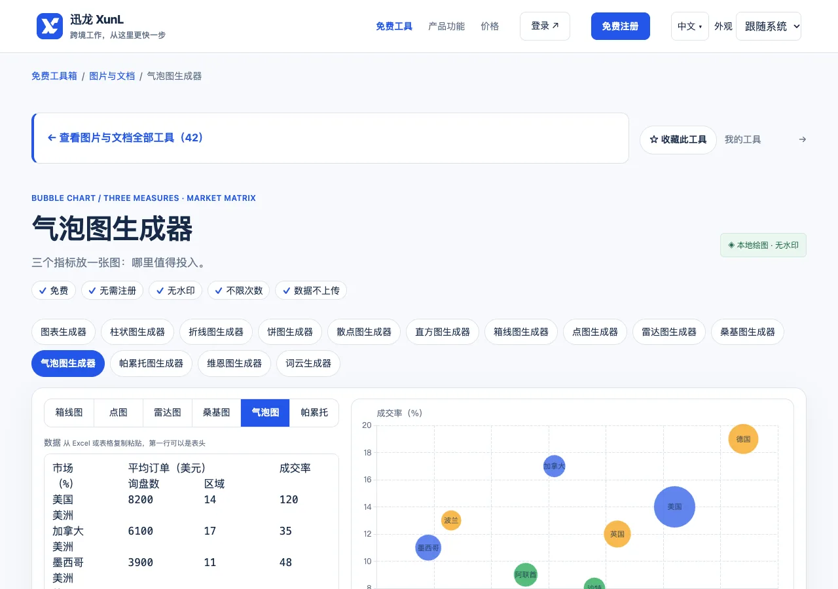Open the 免费工具 nav item
The height and width of the screenshot is (589, 838).
pos(394,26)
